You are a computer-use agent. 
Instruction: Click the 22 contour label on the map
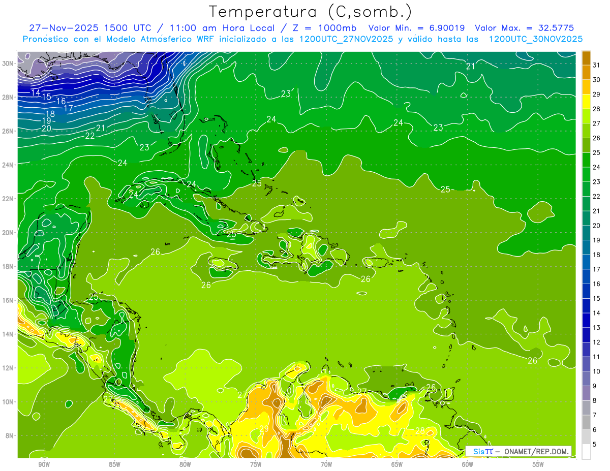(90, 136)
